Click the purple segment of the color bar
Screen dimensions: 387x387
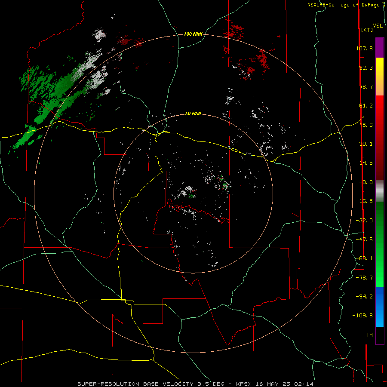click(380, 48)
